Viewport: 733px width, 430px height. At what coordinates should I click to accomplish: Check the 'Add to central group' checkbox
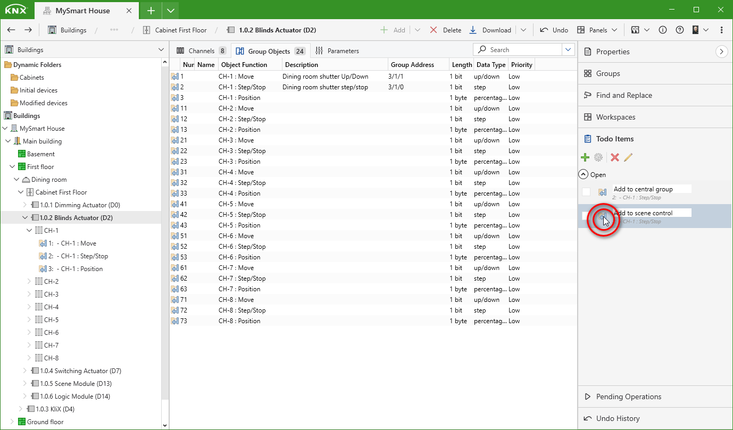pos(586,192)
